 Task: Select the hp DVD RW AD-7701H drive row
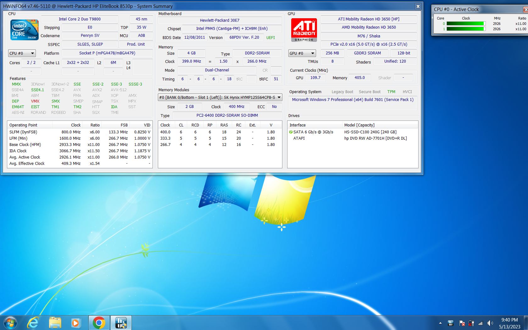(x=353, y=138)
